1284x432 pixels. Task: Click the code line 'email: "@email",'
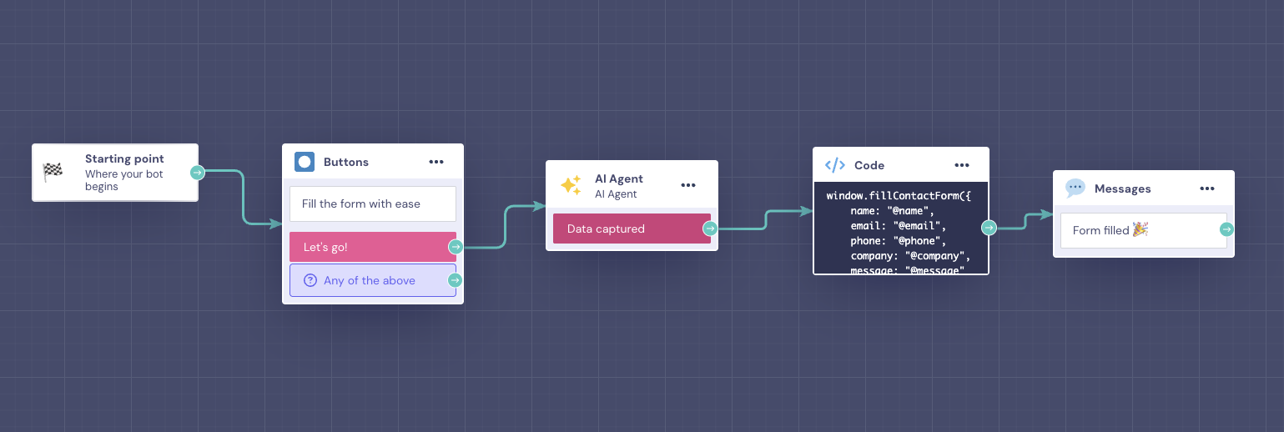point(899,226)
